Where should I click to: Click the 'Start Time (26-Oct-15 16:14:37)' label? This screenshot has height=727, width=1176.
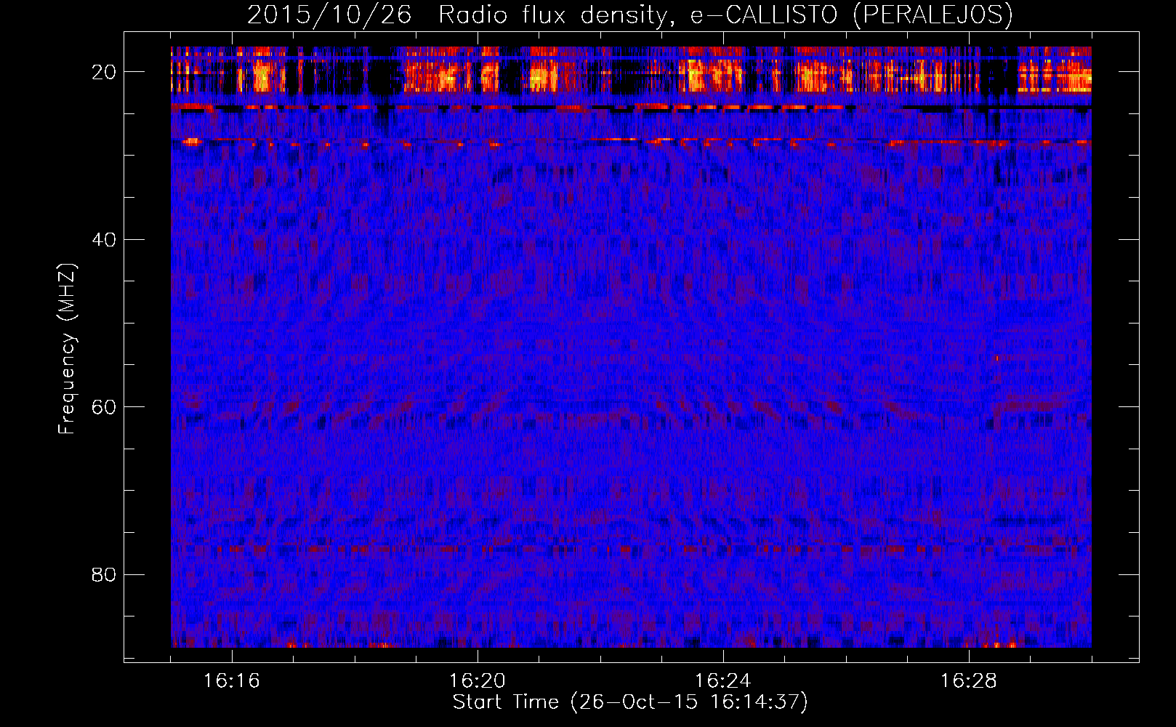630,702
